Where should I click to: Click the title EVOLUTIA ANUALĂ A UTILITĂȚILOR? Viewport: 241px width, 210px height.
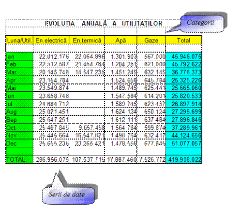coord(104,24)
